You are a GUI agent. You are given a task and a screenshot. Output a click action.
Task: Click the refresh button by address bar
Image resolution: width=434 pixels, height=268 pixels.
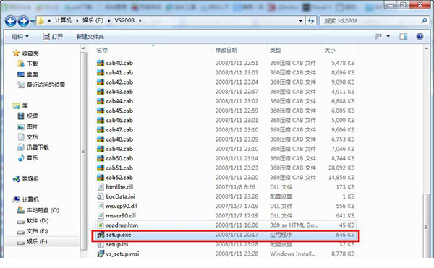point(311,21)
